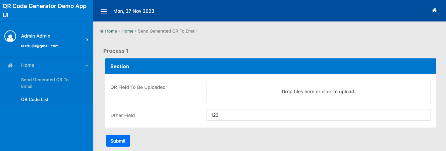Click the Home menu label in sidebar
Image resolution: width=446 pixels, height=151 pixels.
coord(27,65)
